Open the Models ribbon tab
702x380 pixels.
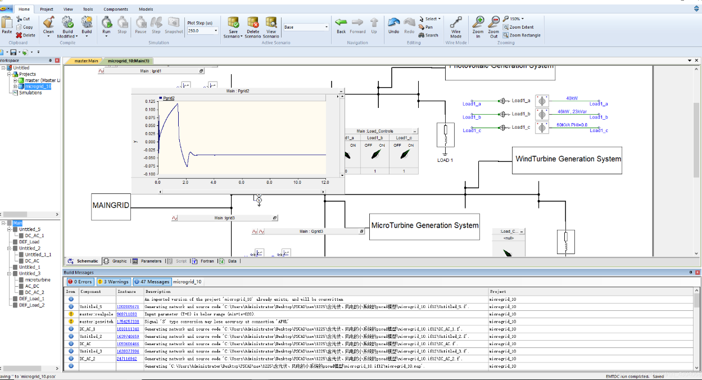[146, 9]
